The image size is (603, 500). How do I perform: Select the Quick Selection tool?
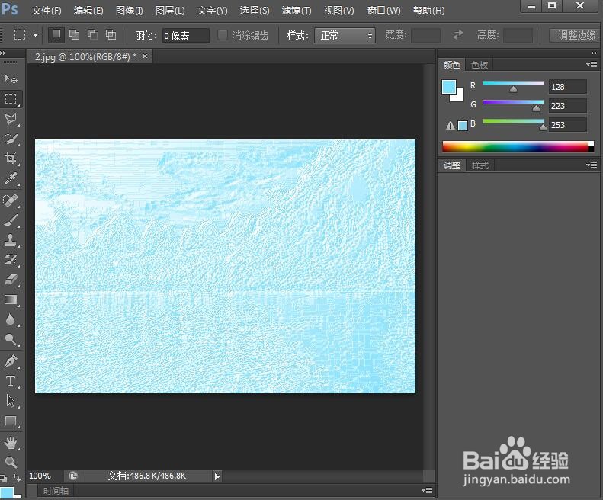(11, 139)
